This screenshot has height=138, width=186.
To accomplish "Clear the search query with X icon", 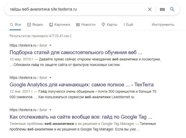I will pyautogui.click(x=150, y=9).
